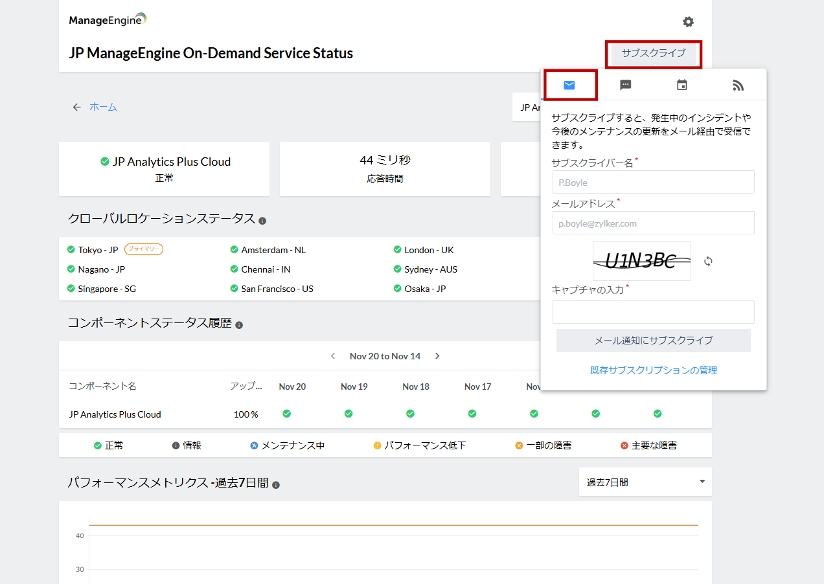Open the RSS feed subscription tab
Screen dimensions: 824x584
(738, 85)
